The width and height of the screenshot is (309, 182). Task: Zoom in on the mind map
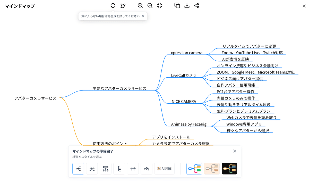(x=140, y=5)
